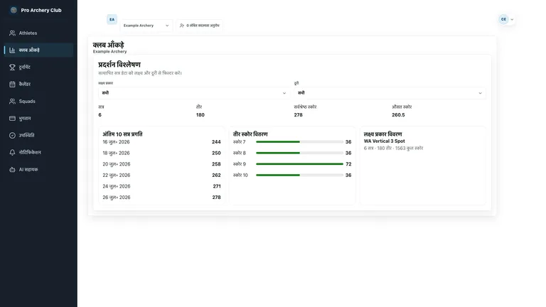Click the average score value 260.5
Screen dimensions: 546x307
398,115
